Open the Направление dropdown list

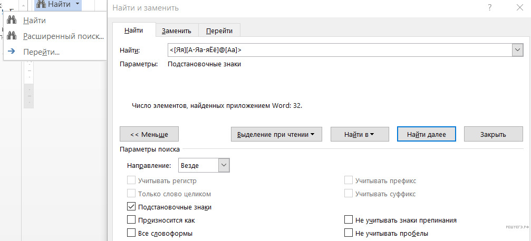pos(224,165)
